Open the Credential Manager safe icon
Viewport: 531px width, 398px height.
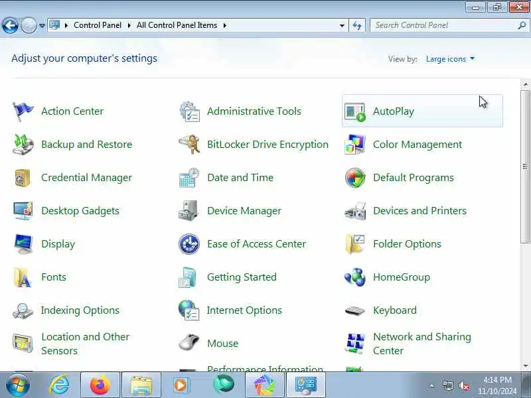coord(23,178)
